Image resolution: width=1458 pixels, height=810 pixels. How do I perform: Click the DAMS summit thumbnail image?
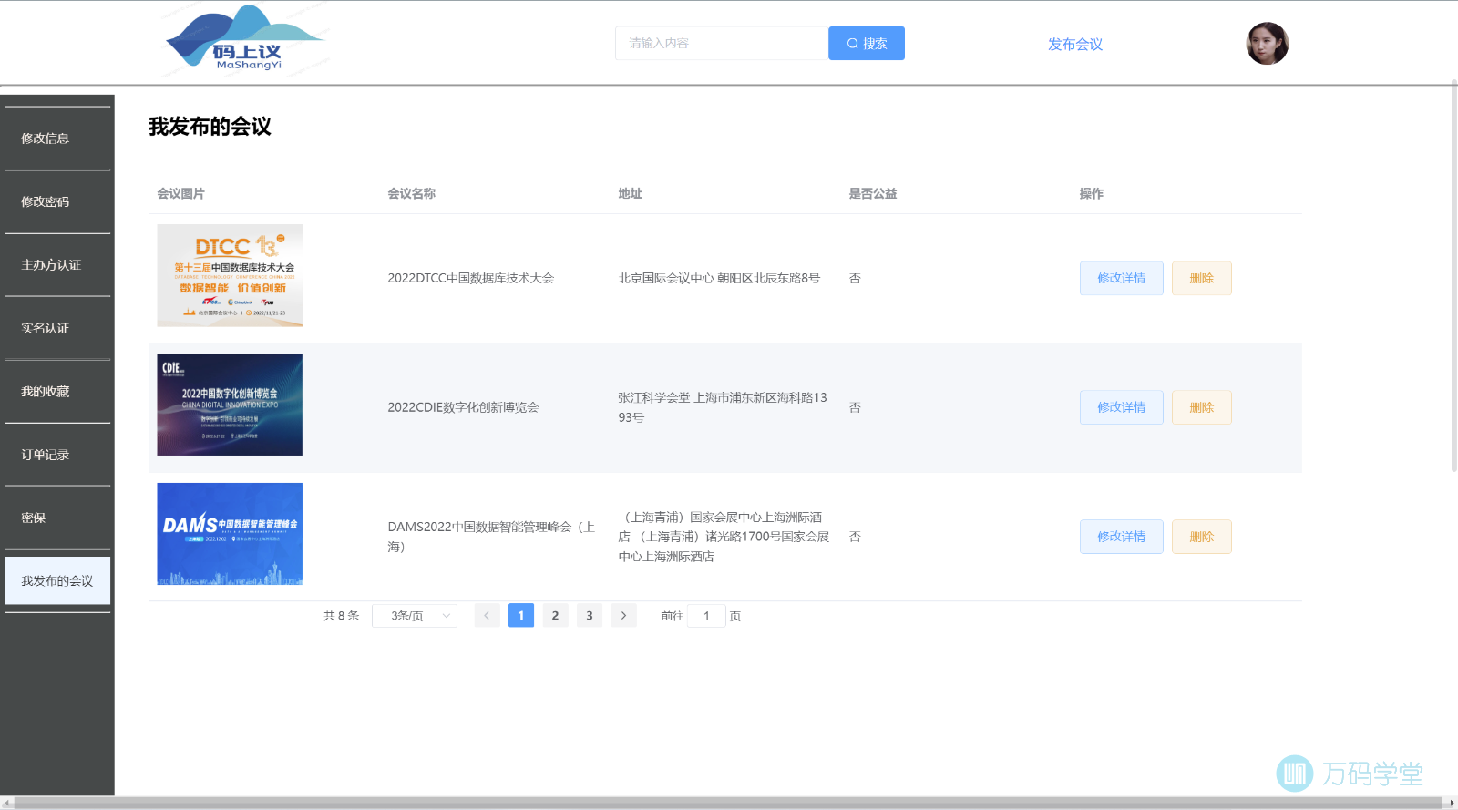pos(230,534)
